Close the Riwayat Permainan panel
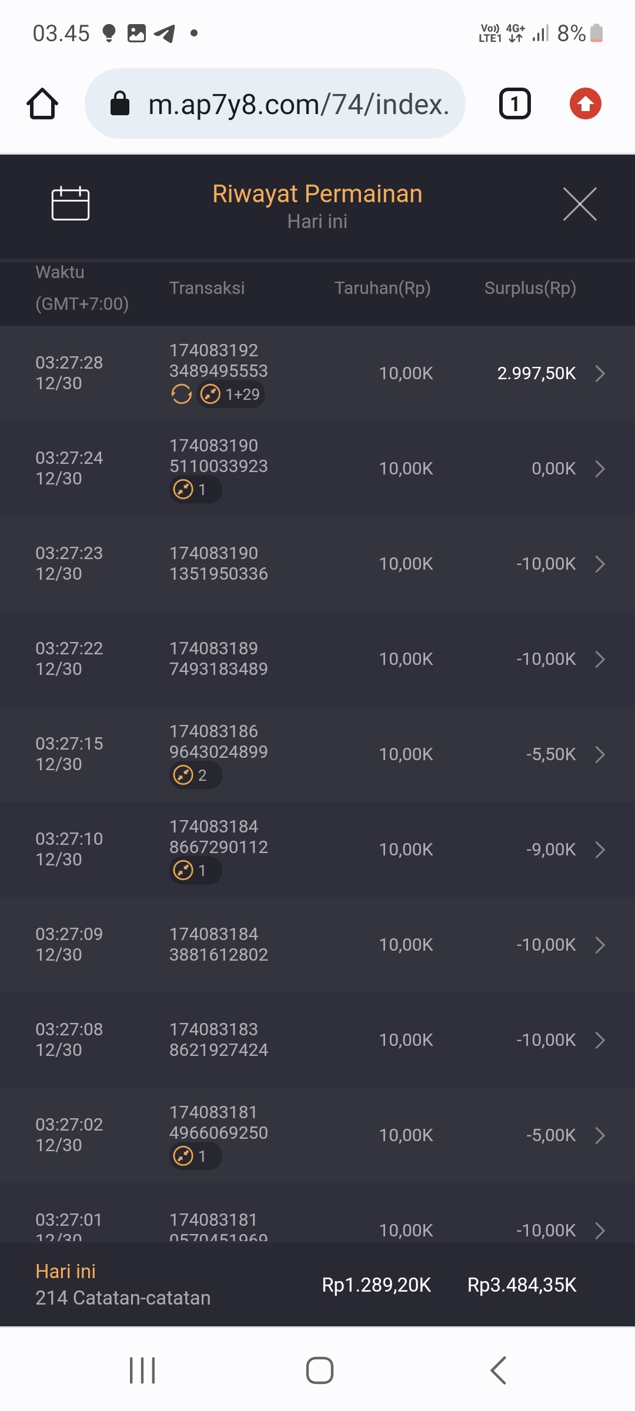The height and width of the screenshot is (1411, 635). (x=580, y=204)
